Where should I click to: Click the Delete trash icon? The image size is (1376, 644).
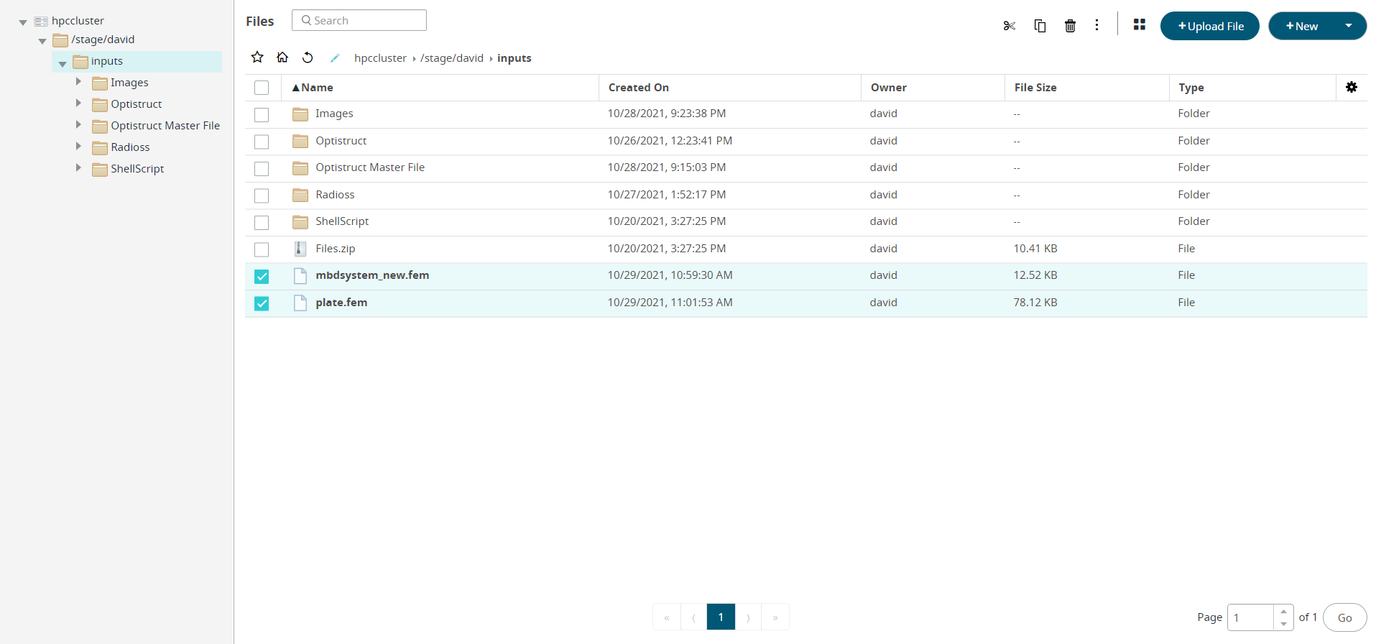(1070, 26)
